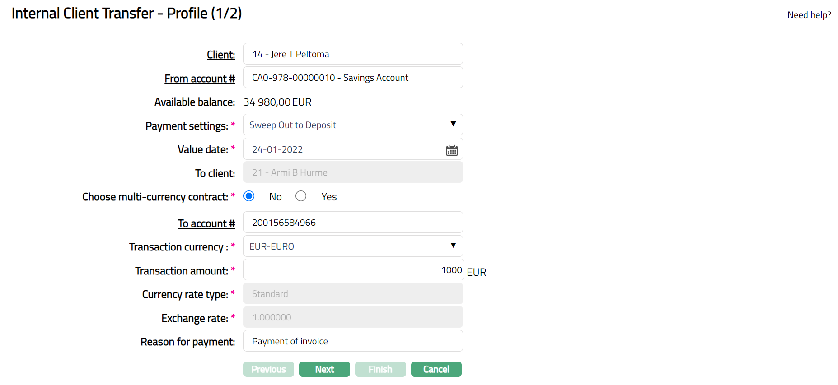Screen dimensions: 838x385
Task: Select Yes for multi-currency contract
Action: pyautogui.click(x=301, y=196)
